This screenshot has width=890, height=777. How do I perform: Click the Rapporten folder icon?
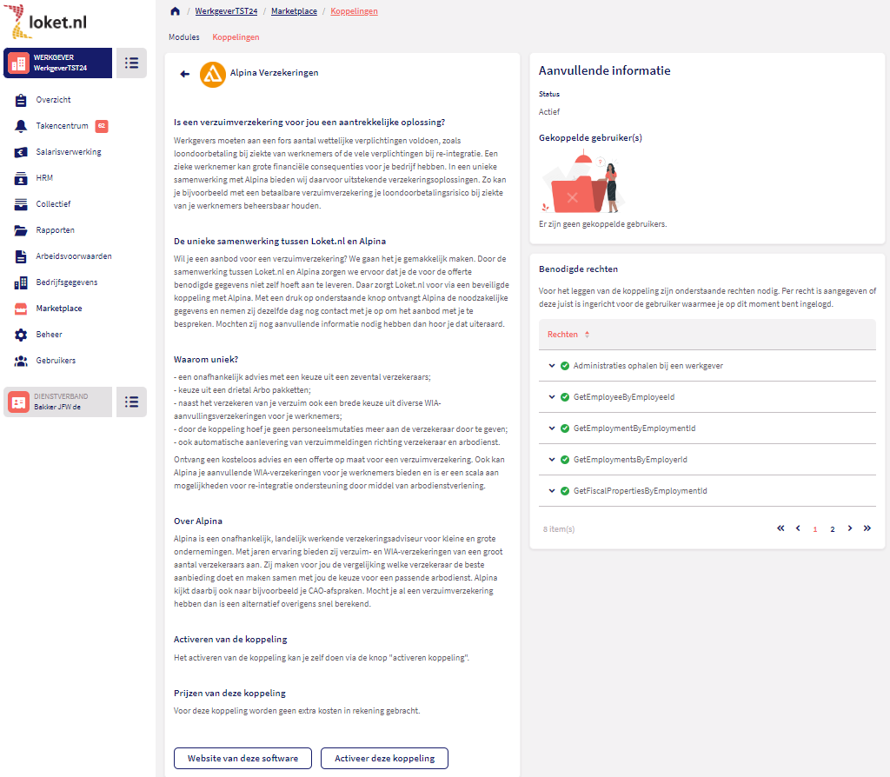tap(21, 230)
